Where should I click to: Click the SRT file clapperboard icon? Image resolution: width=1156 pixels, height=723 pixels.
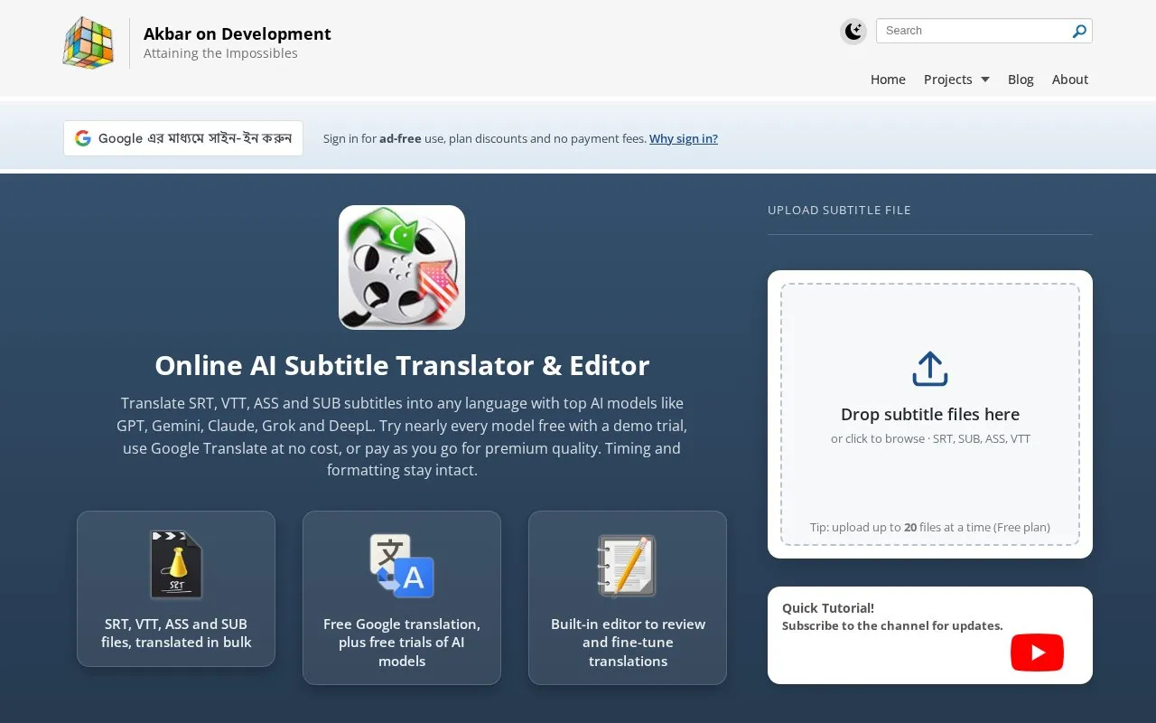(176, 564)
